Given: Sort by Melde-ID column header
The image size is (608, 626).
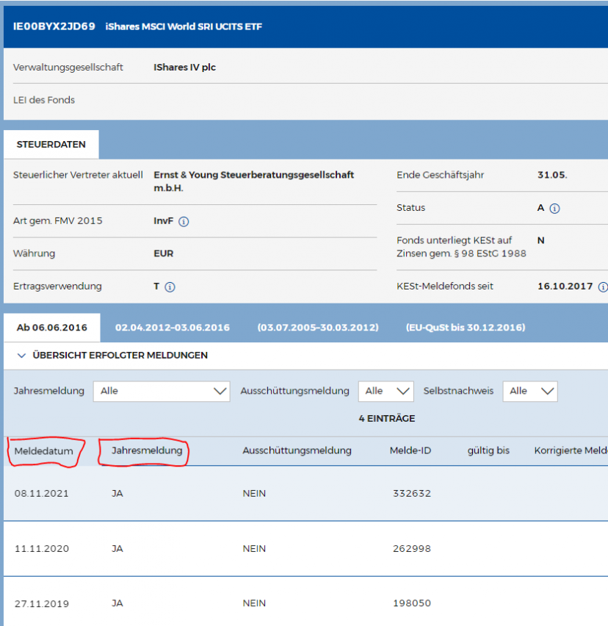Looking at the screenshot, I should point(410,450).
